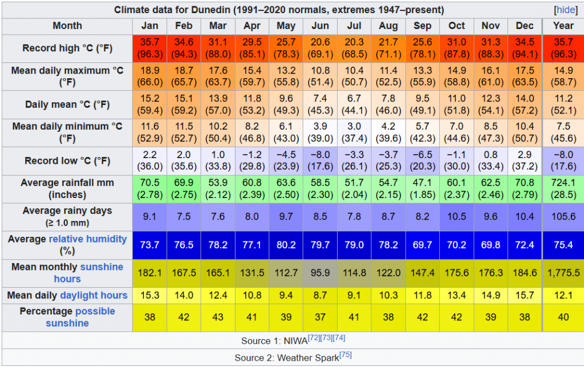Screen dimensions: 584x367
Task: Select the Feb column header
Action: pos(184,26)
